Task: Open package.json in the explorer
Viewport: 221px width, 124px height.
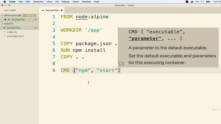Action: (x=15, y=36)
